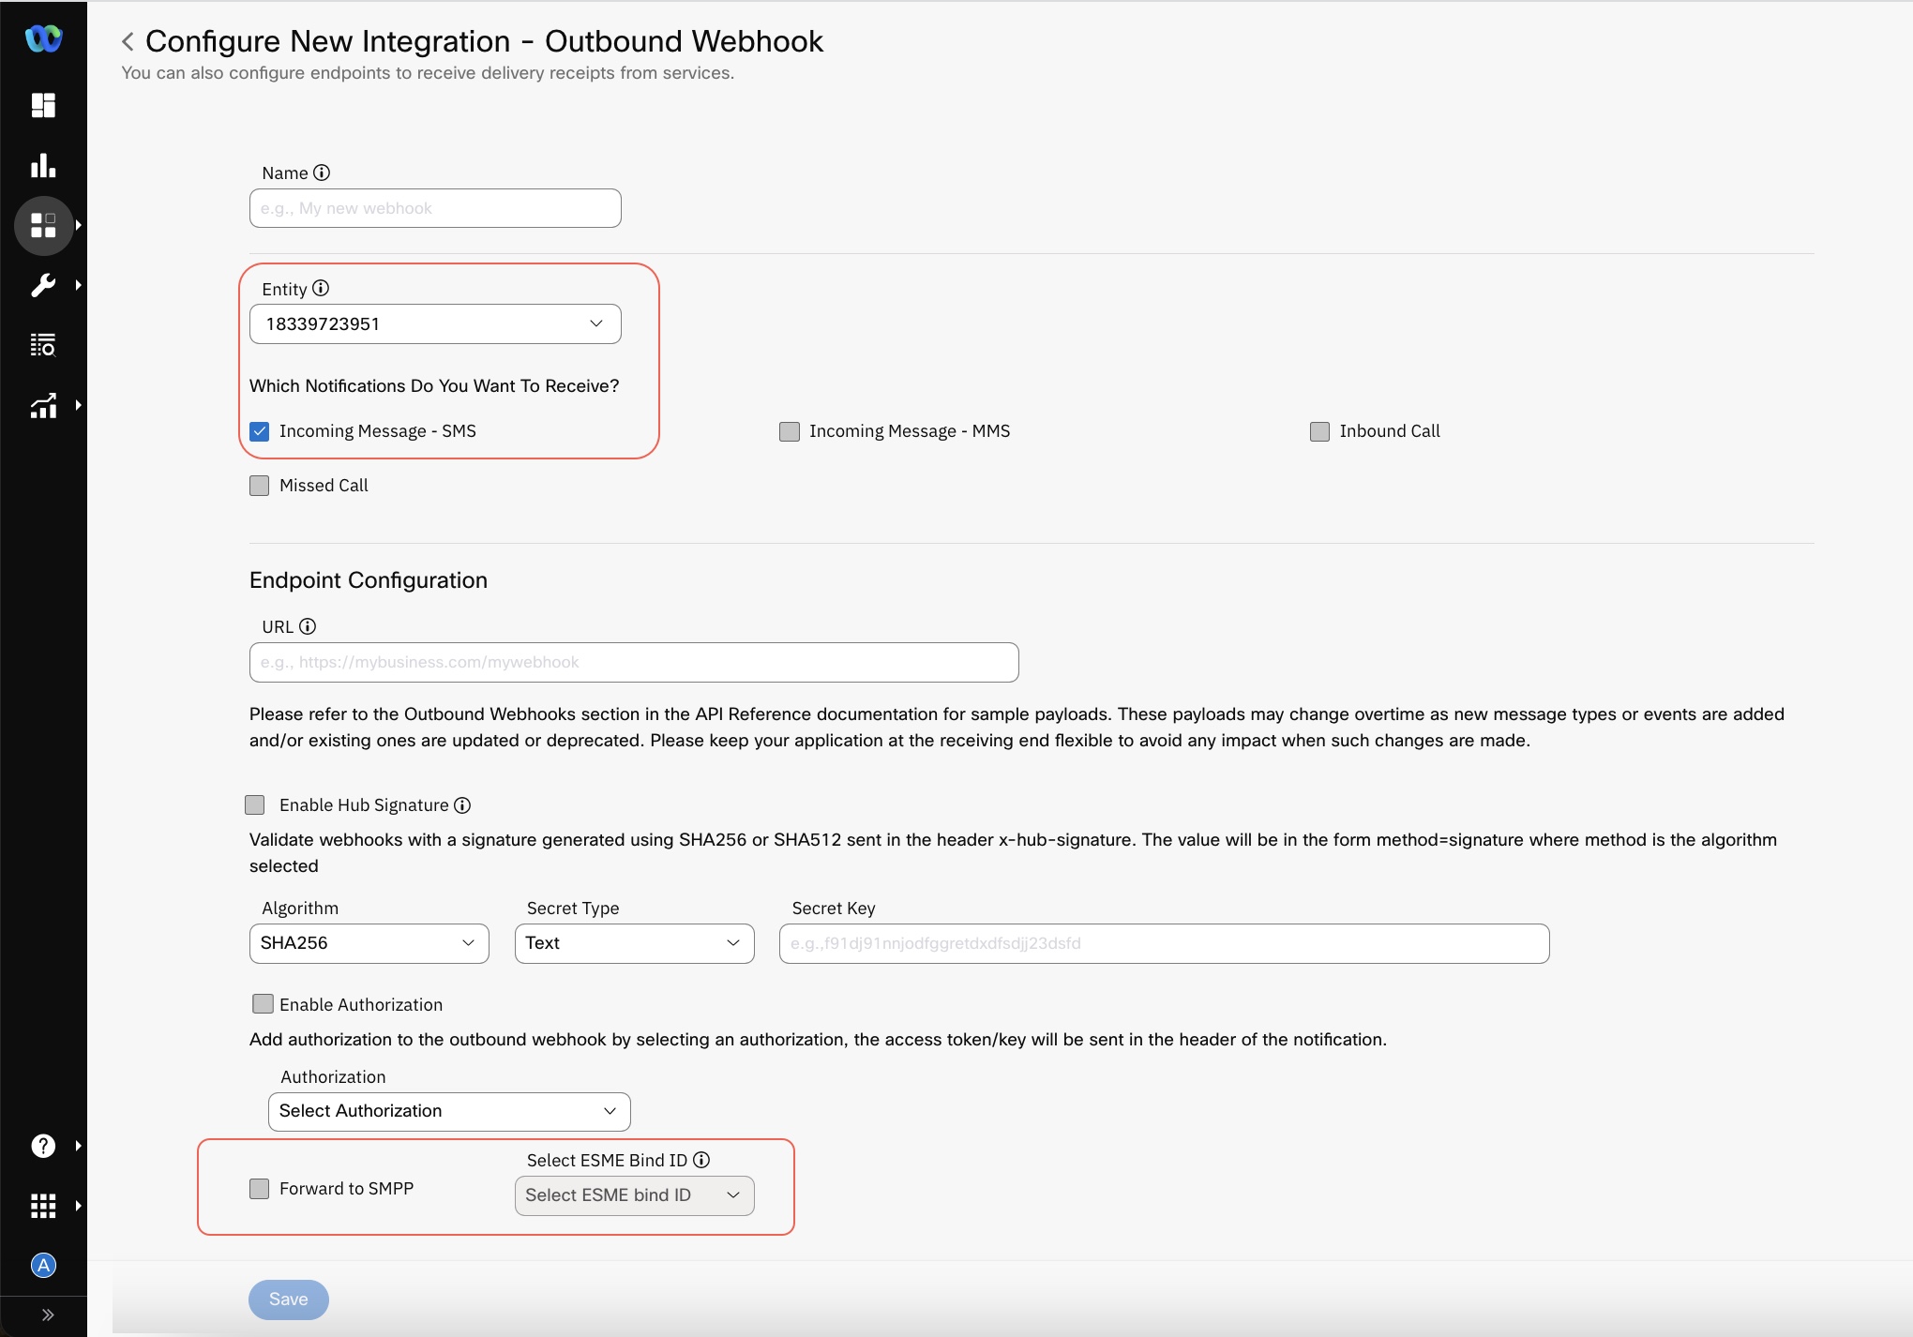Enable Hub Signature checkbox
1913x1337 pixels.
click(x=255, y=805)
